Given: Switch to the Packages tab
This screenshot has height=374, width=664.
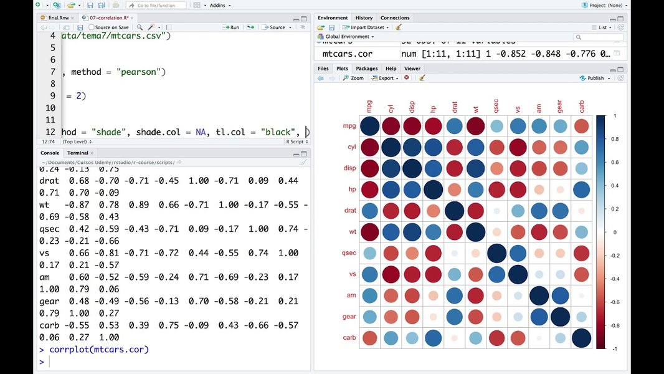Looking at the screenshot, I should tap(366, 68).
